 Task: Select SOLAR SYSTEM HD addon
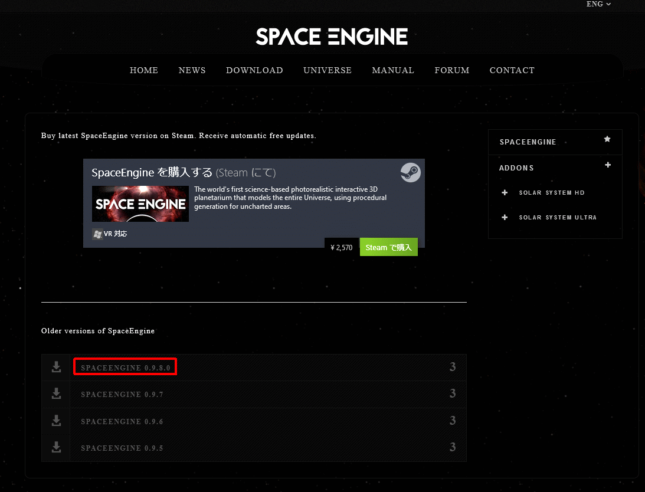coord(552,192)
